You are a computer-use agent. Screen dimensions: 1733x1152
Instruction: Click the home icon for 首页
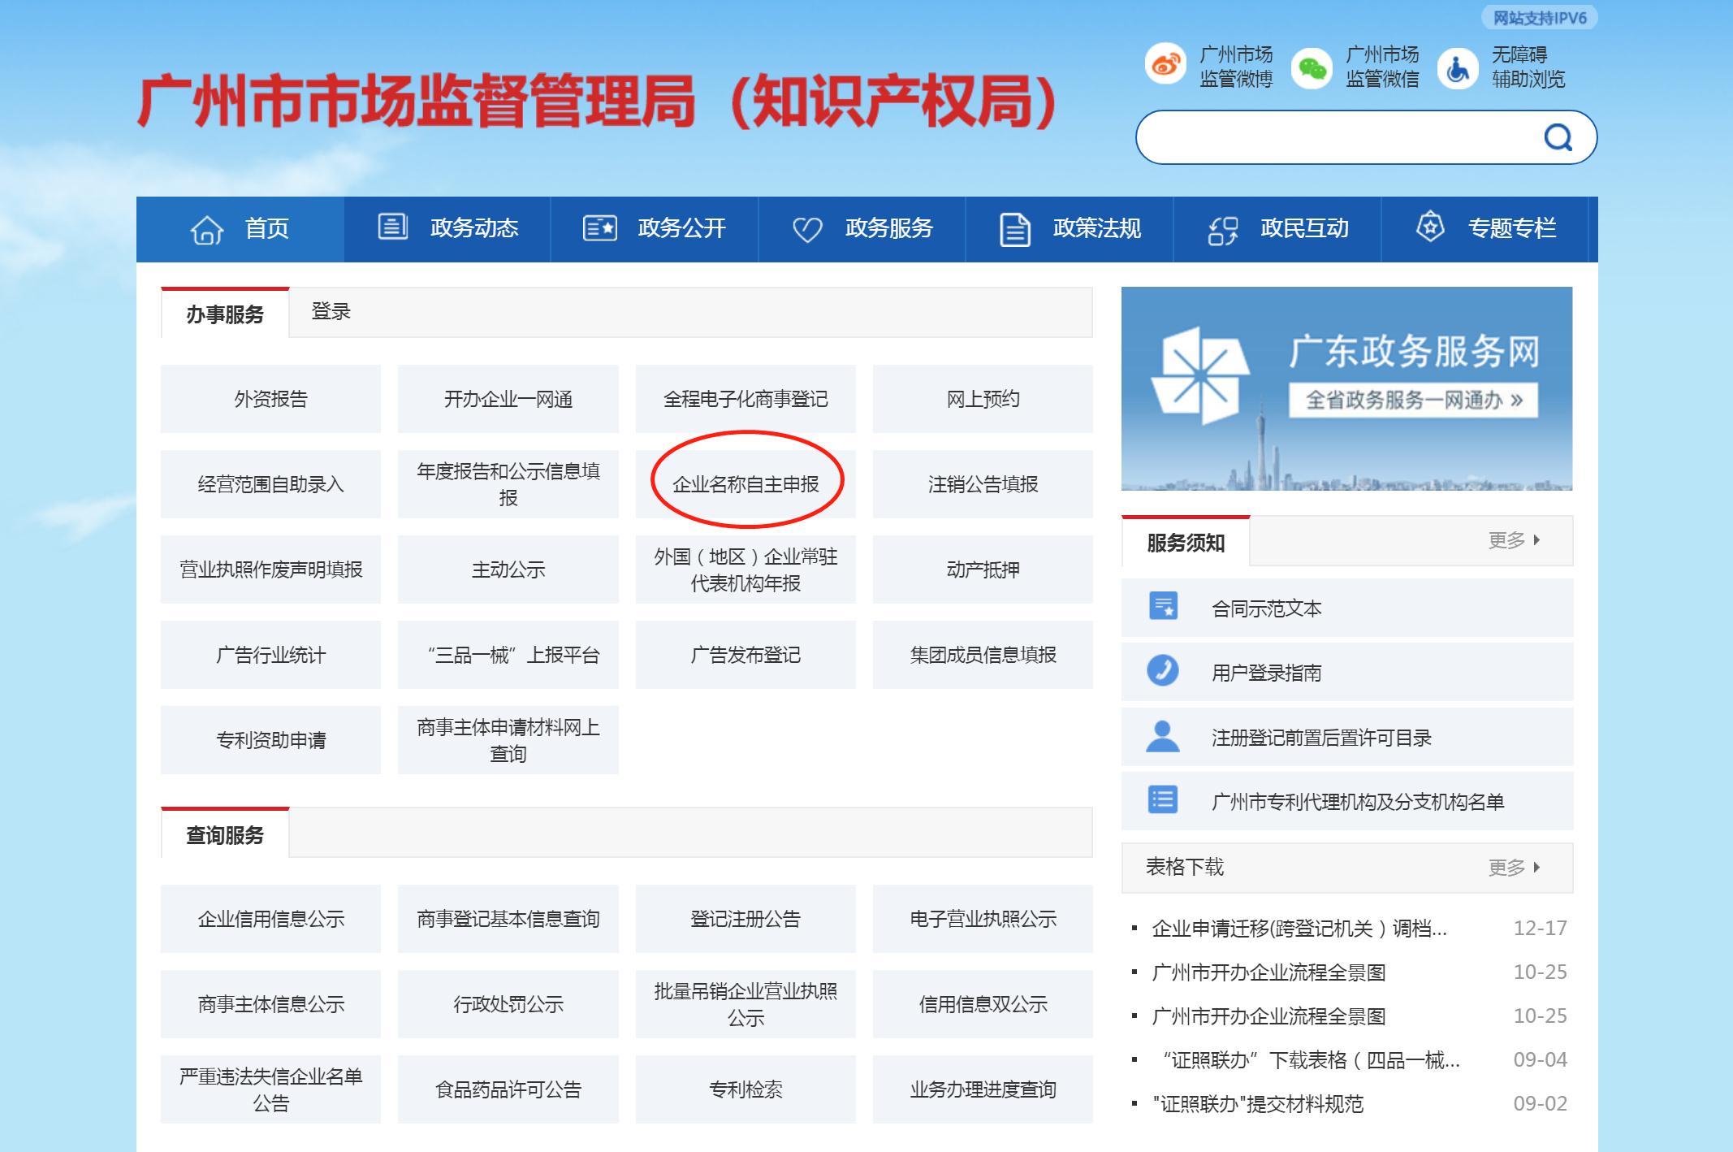coord(206,229)
